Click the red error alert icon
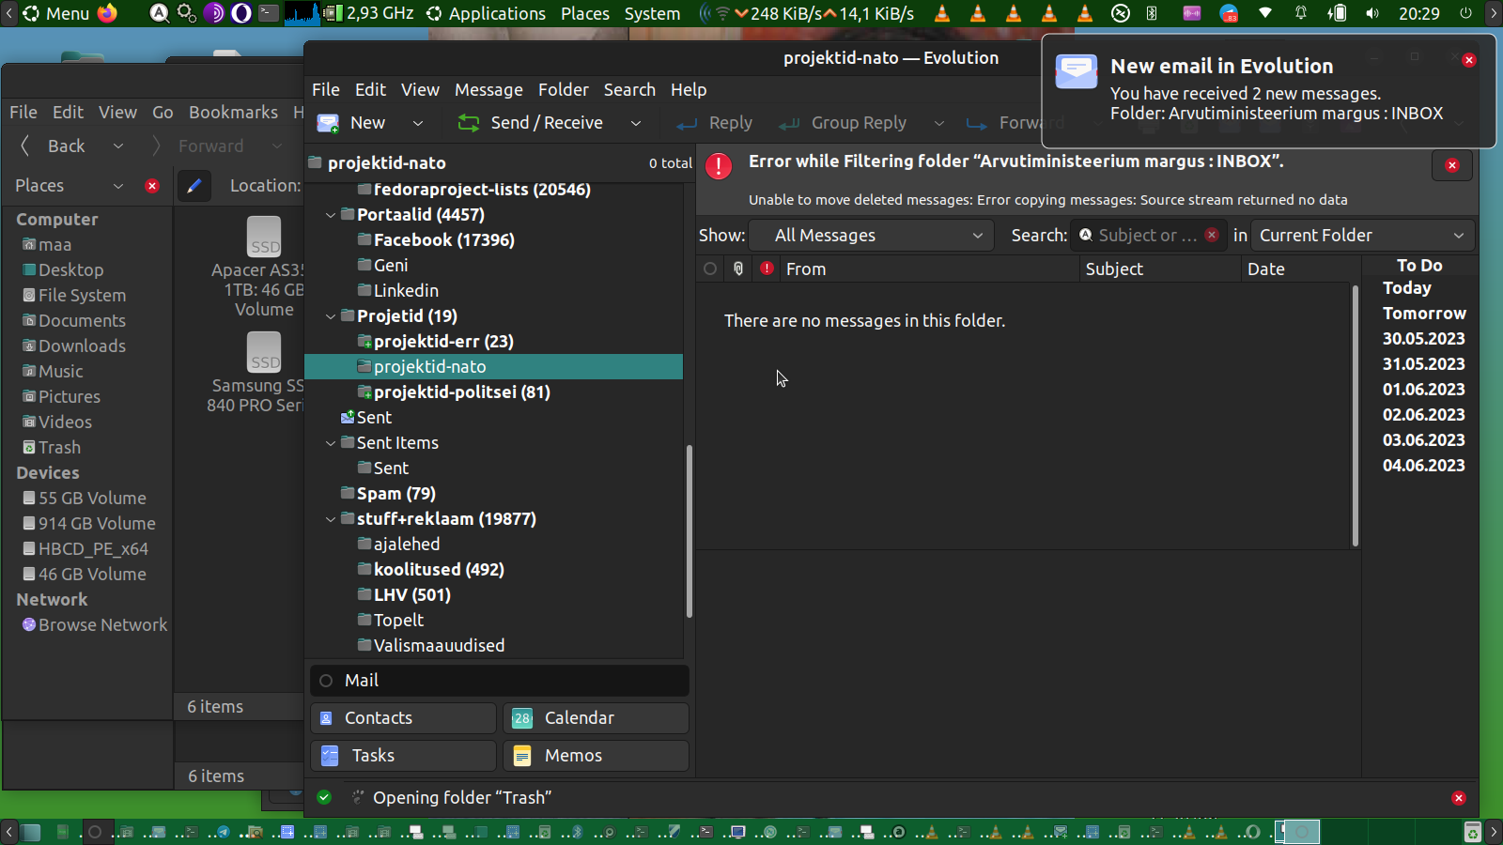Screen dimensions: 1503x845 (719, 166)
